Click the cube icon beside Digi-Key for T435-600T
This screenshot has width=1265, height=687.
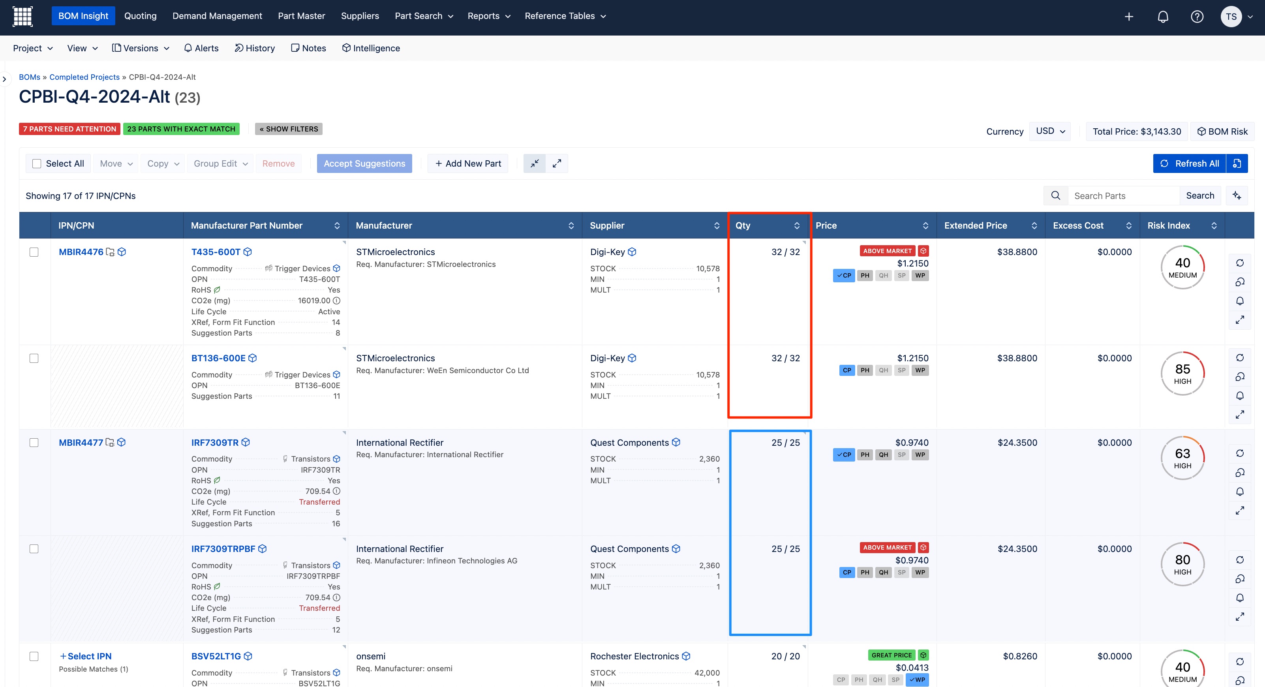tap(632, 252)
